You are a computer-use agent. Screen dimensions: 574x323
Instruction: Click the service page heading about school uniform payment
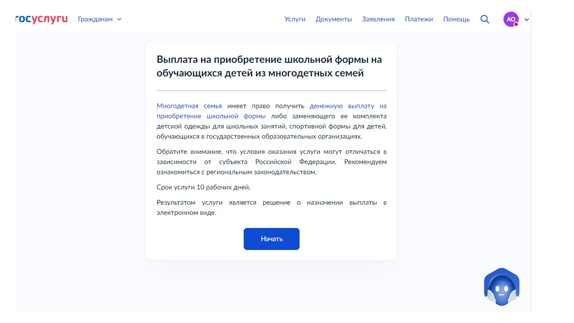(269, 65)
